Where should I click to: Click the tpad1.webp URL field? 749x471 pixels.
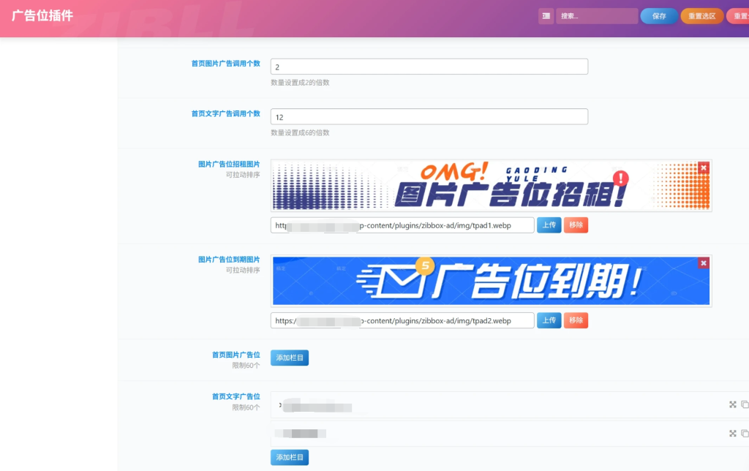402,225
